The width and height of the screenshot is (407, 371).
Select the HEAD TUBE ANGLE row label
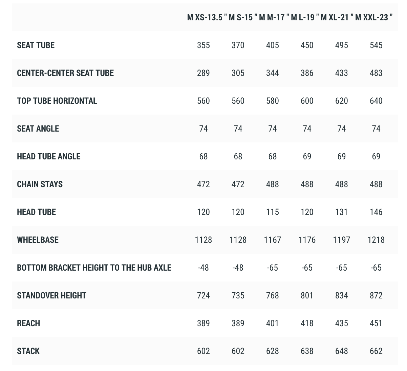tap(49, 156)
